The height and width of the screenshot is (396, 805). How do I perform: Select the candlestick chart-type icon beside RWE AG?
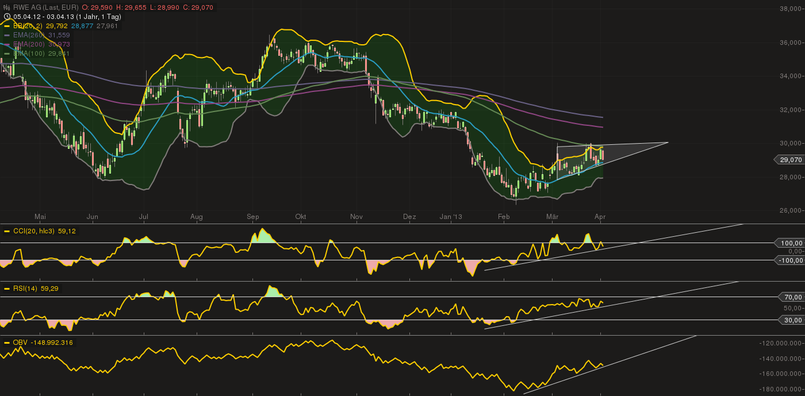[6, 7]
